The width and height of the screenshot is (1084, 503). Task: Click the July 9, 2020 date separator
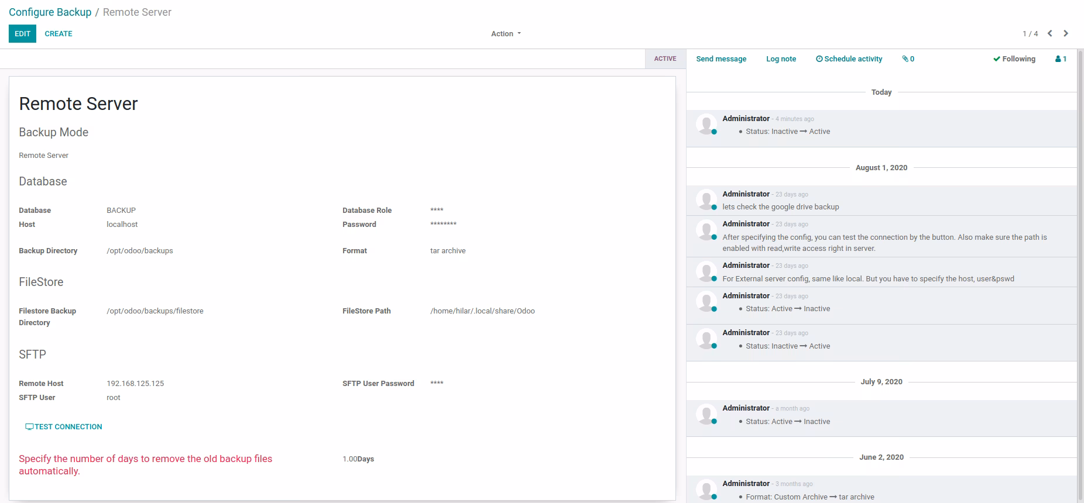pyautogui.click(x=881, y=382)
